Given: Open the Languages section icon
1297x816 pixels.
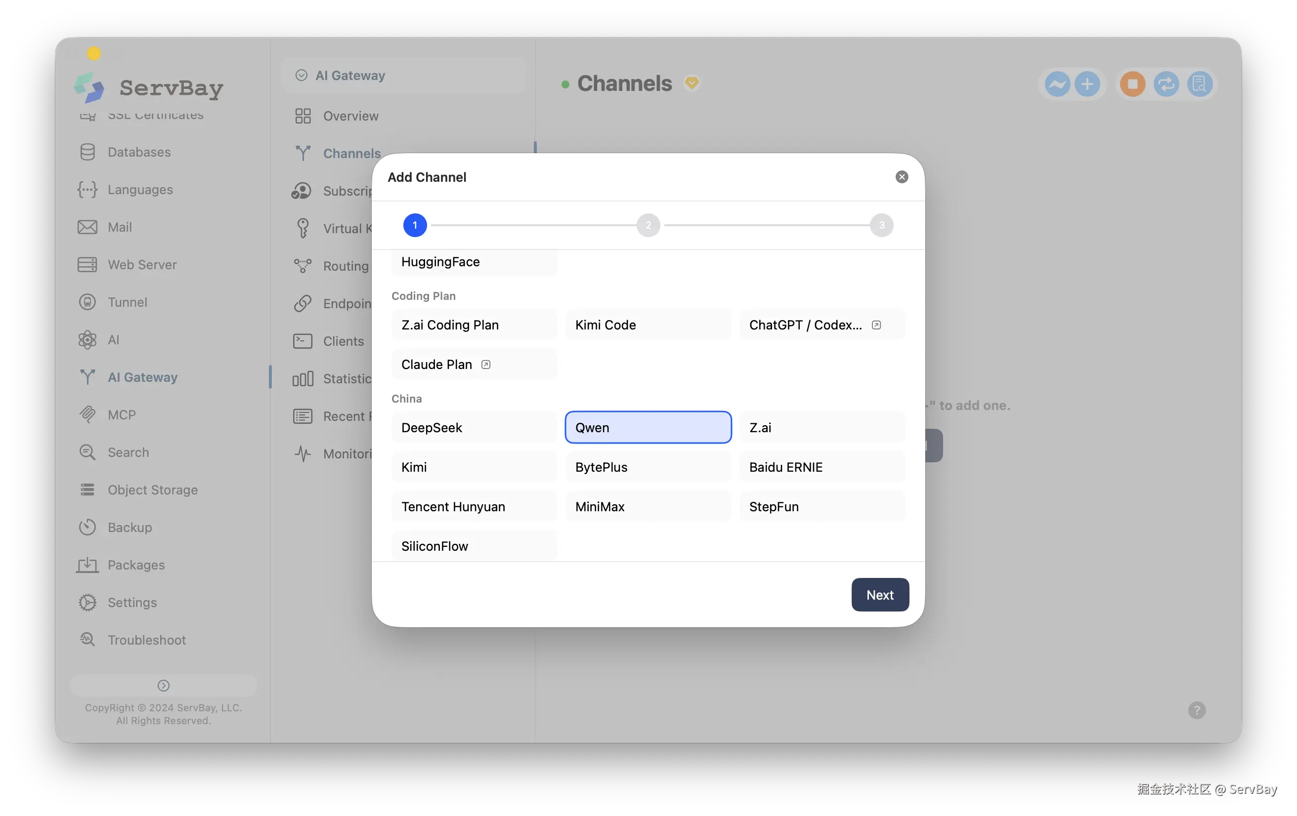Looking at the screenshot, I should click(x=87, y=190).
